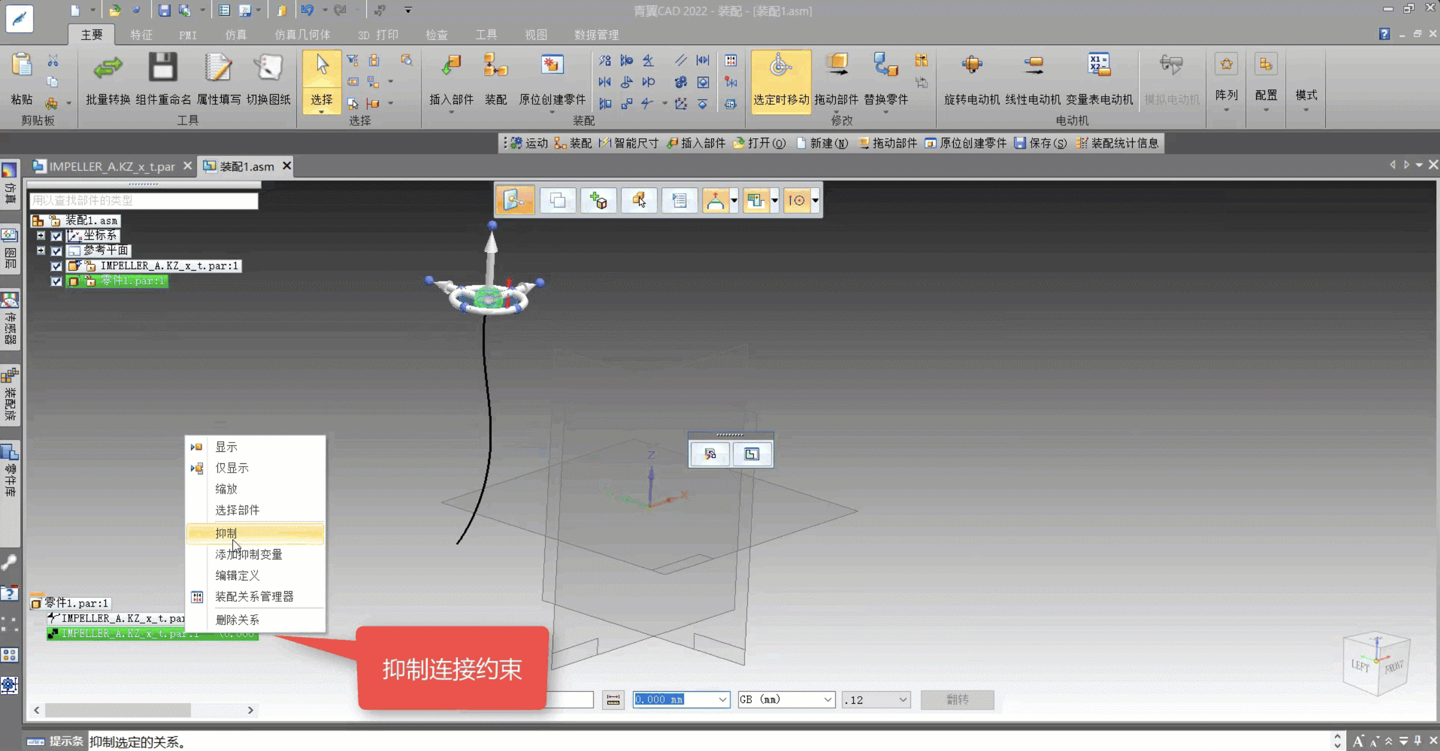Click the Rotational Motor (旋转电动机) icon
The image size is (1440, 751).
(971, 65)
